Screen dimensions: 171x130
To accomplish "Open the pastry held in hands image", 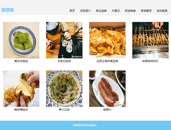I will pos(21,89).
